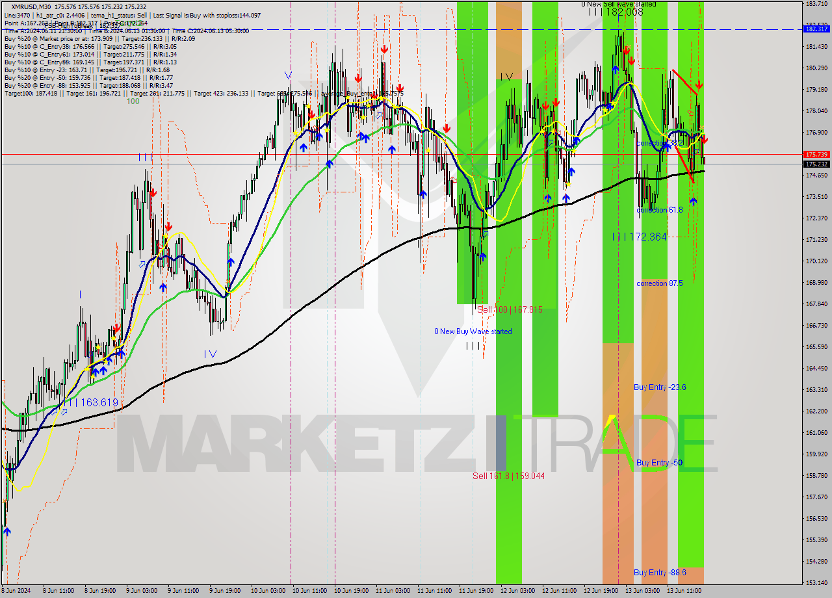Viewport: 832px width, 598px height.
Task: Click the 173.510 price axis value
Action: [817, 197]
